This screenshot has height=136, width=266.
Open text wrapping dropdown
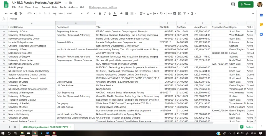click(x=156, y=14)
